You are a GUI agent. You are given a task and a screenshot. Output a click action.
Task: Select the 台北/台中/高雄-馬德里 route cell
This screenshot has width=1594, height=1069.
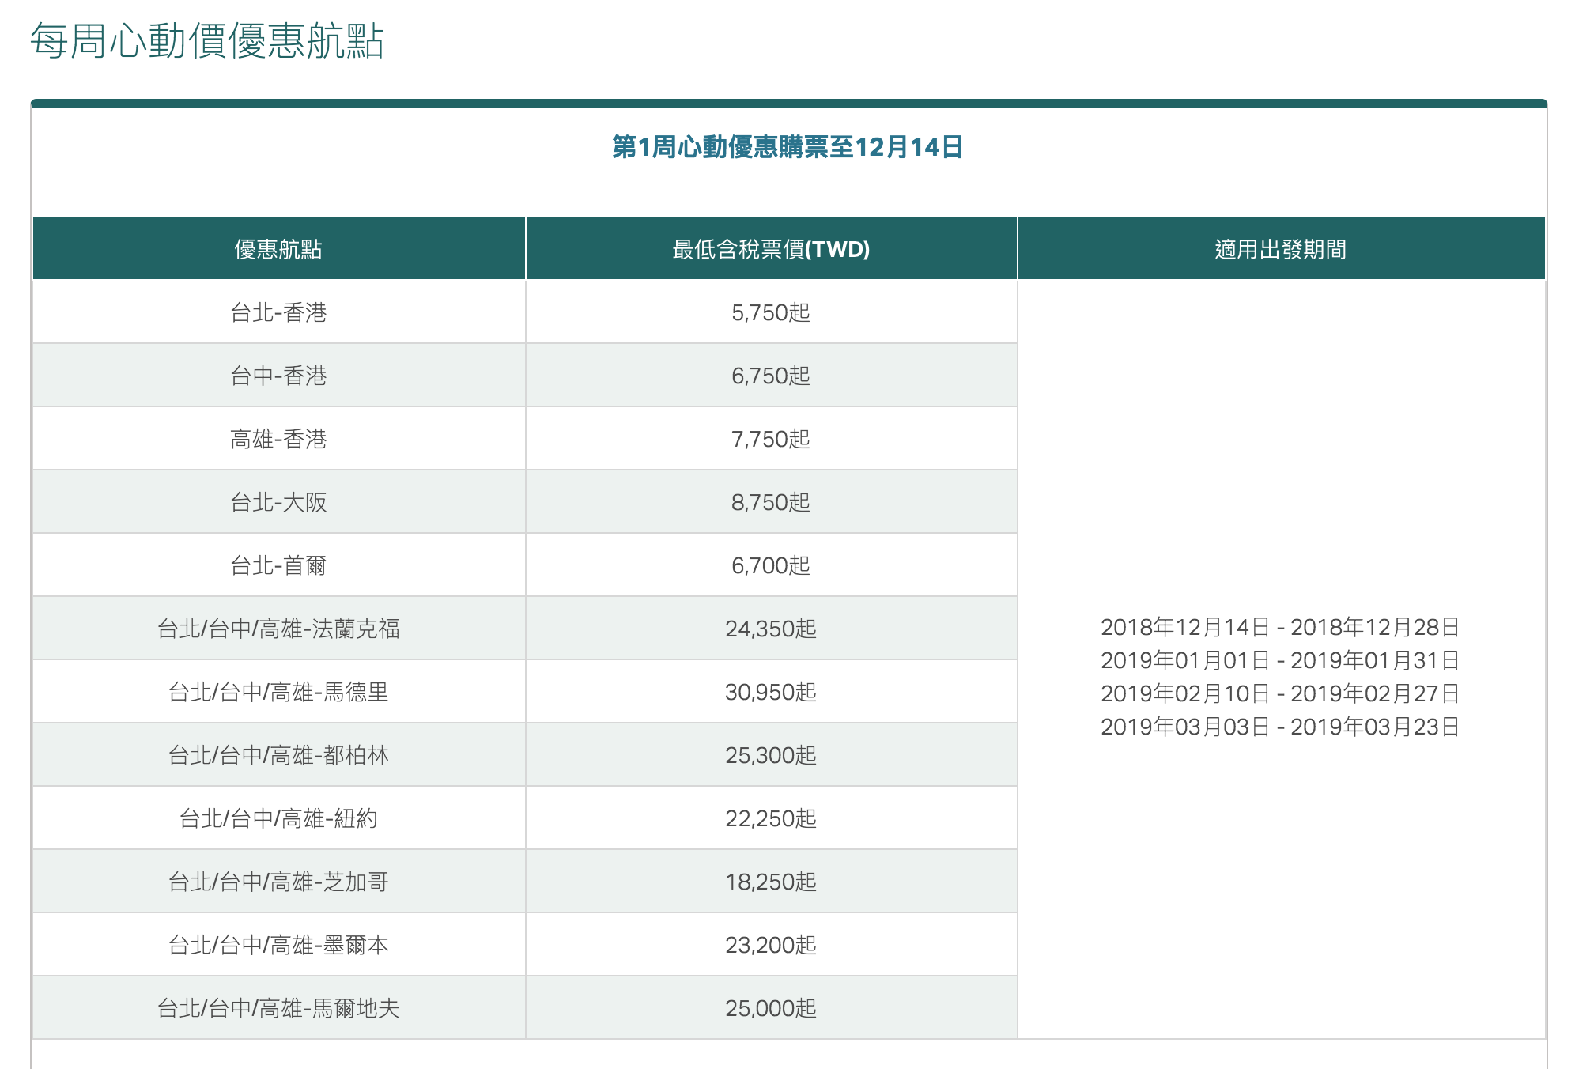click(278, 692)
